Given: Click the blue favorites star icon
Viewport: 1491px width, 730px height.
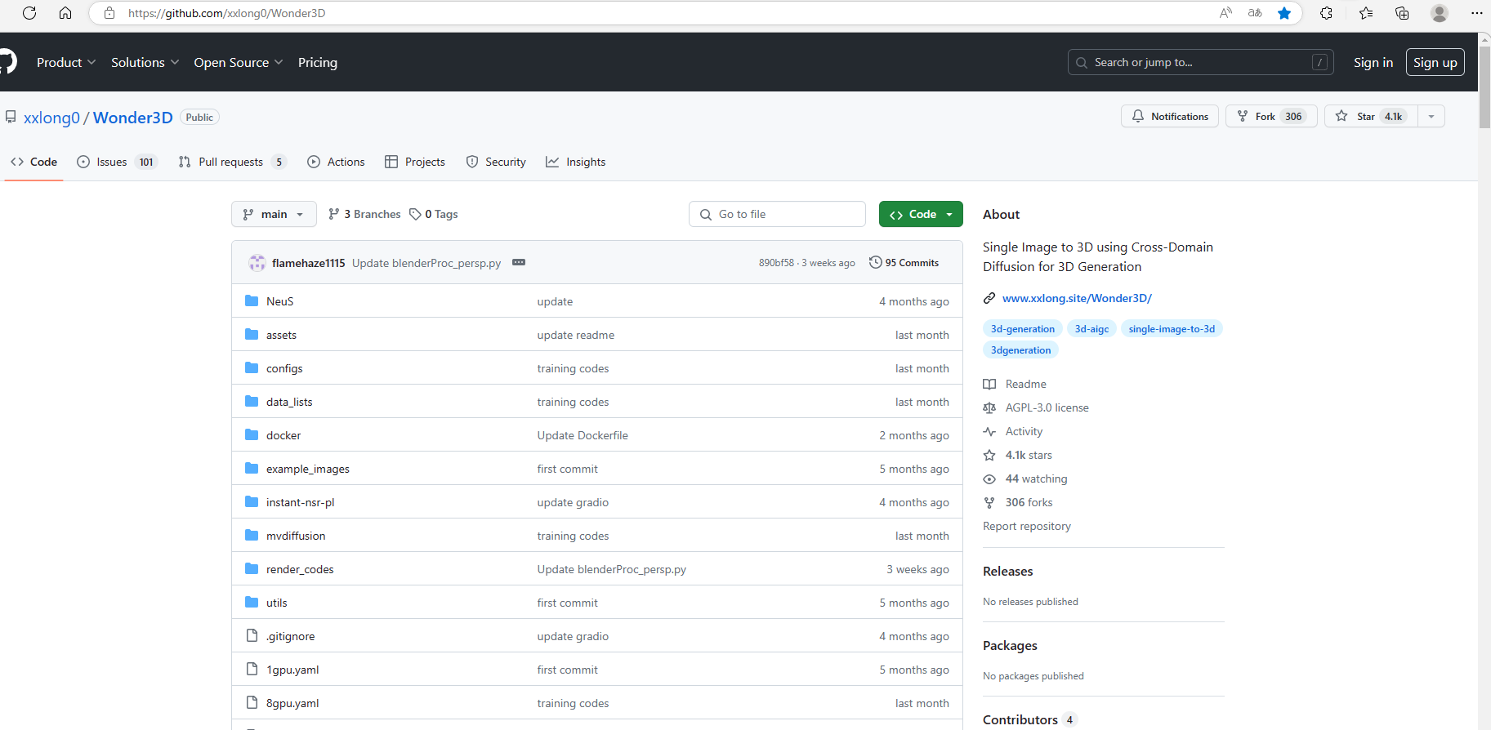Looking at the screenshot, I should point(1284,13).
